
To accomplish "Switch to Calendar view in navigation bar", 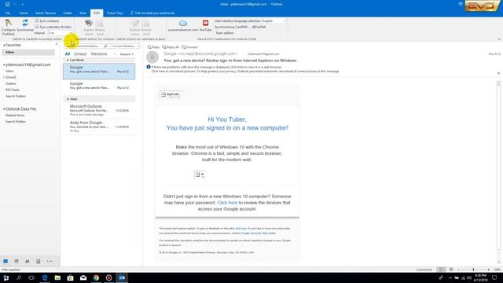I will 17,261.
